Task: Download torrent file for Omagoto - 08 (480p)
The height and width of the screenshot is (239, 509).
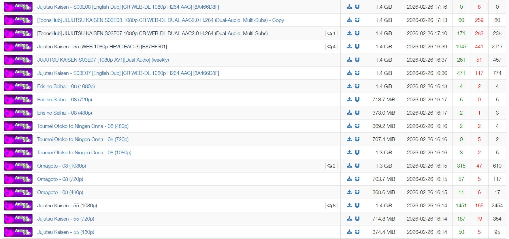Action: click(349, 192)
